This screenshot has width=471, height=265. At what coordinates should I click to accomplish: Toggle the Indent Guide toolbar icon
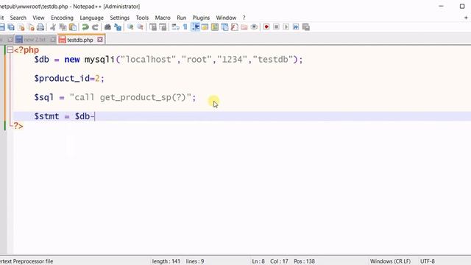point(195,27)
